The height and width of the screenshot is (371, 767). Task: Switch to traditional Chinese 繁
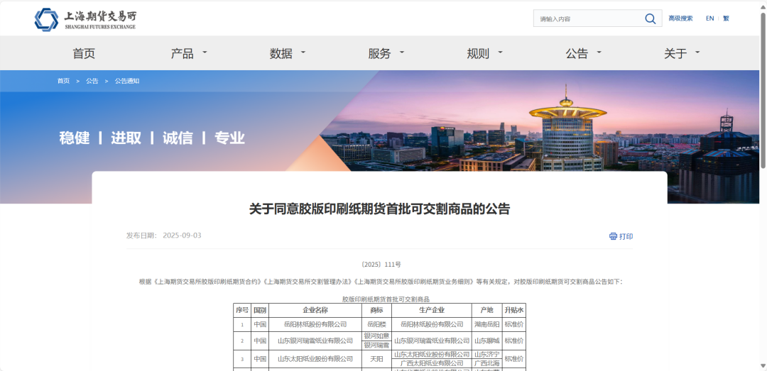pyautogui.click(x=726, y=18)
